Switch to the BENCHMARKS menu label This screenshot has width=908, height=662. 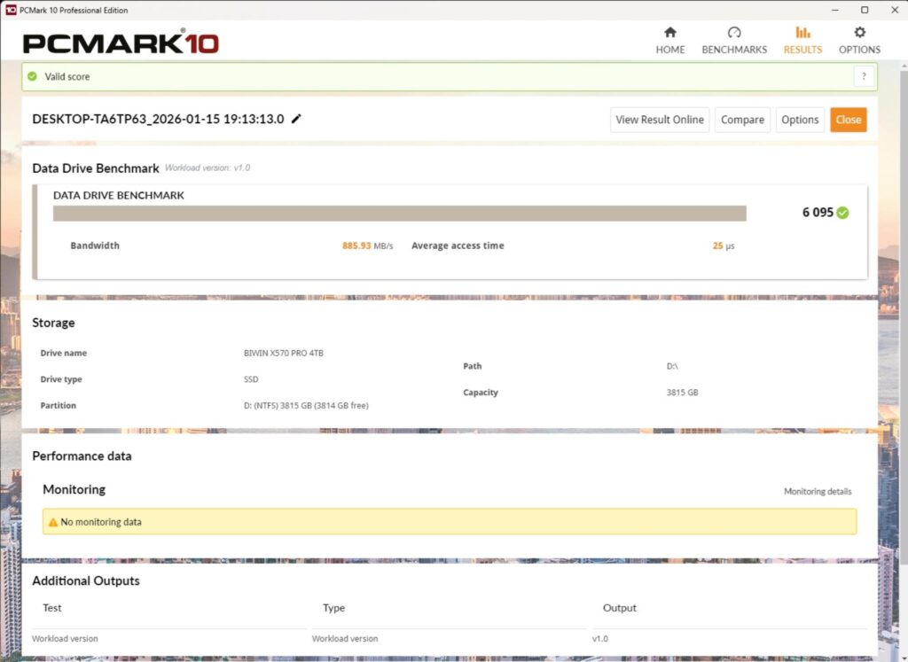(x=734, y=50)
